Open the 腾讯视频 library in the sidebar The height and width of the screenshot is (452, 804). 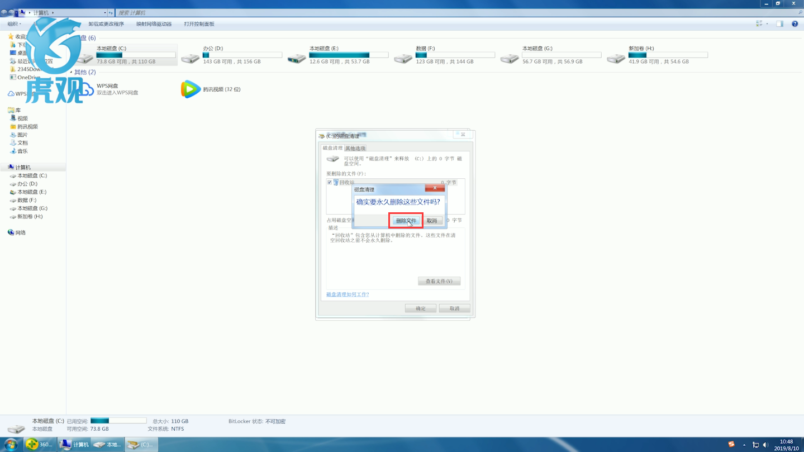click(x=24, y=127)
